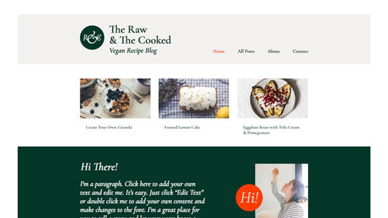Select the Contact menu link

(x=300, y=51)
